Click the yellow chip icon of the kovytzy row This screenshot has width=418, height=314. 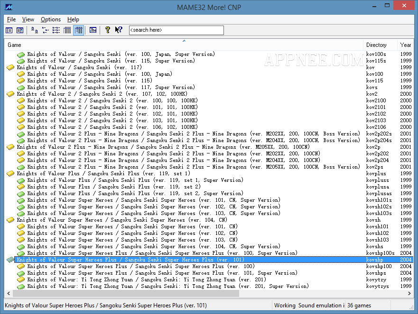(x=21, y=280)
